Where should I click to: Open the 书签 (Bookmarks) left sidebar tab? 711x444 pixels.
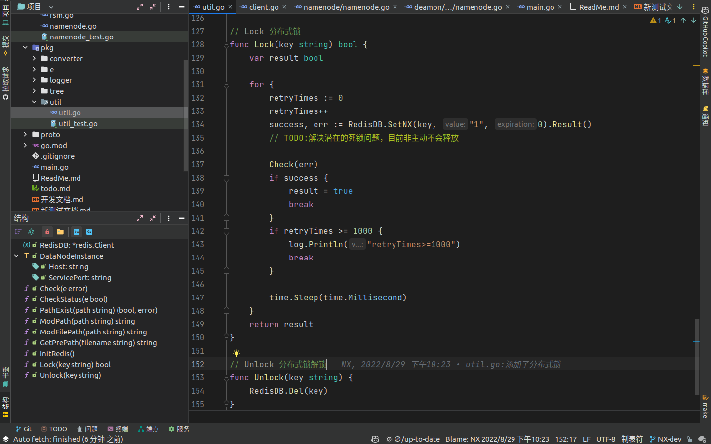pyautogui.click(x=5, y=376)
